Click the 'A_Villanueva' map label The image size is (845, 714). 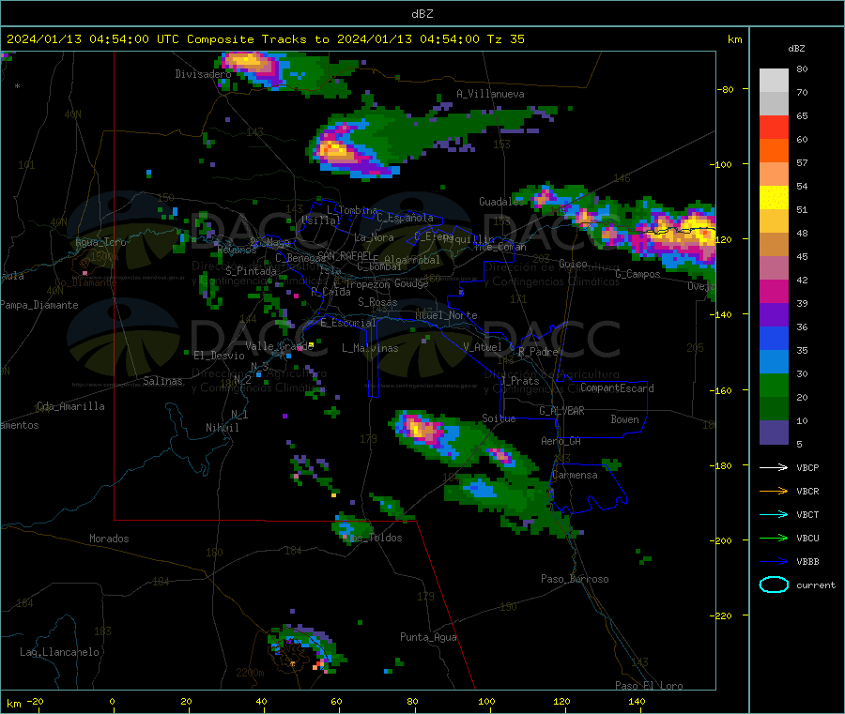tap(490, 94)
